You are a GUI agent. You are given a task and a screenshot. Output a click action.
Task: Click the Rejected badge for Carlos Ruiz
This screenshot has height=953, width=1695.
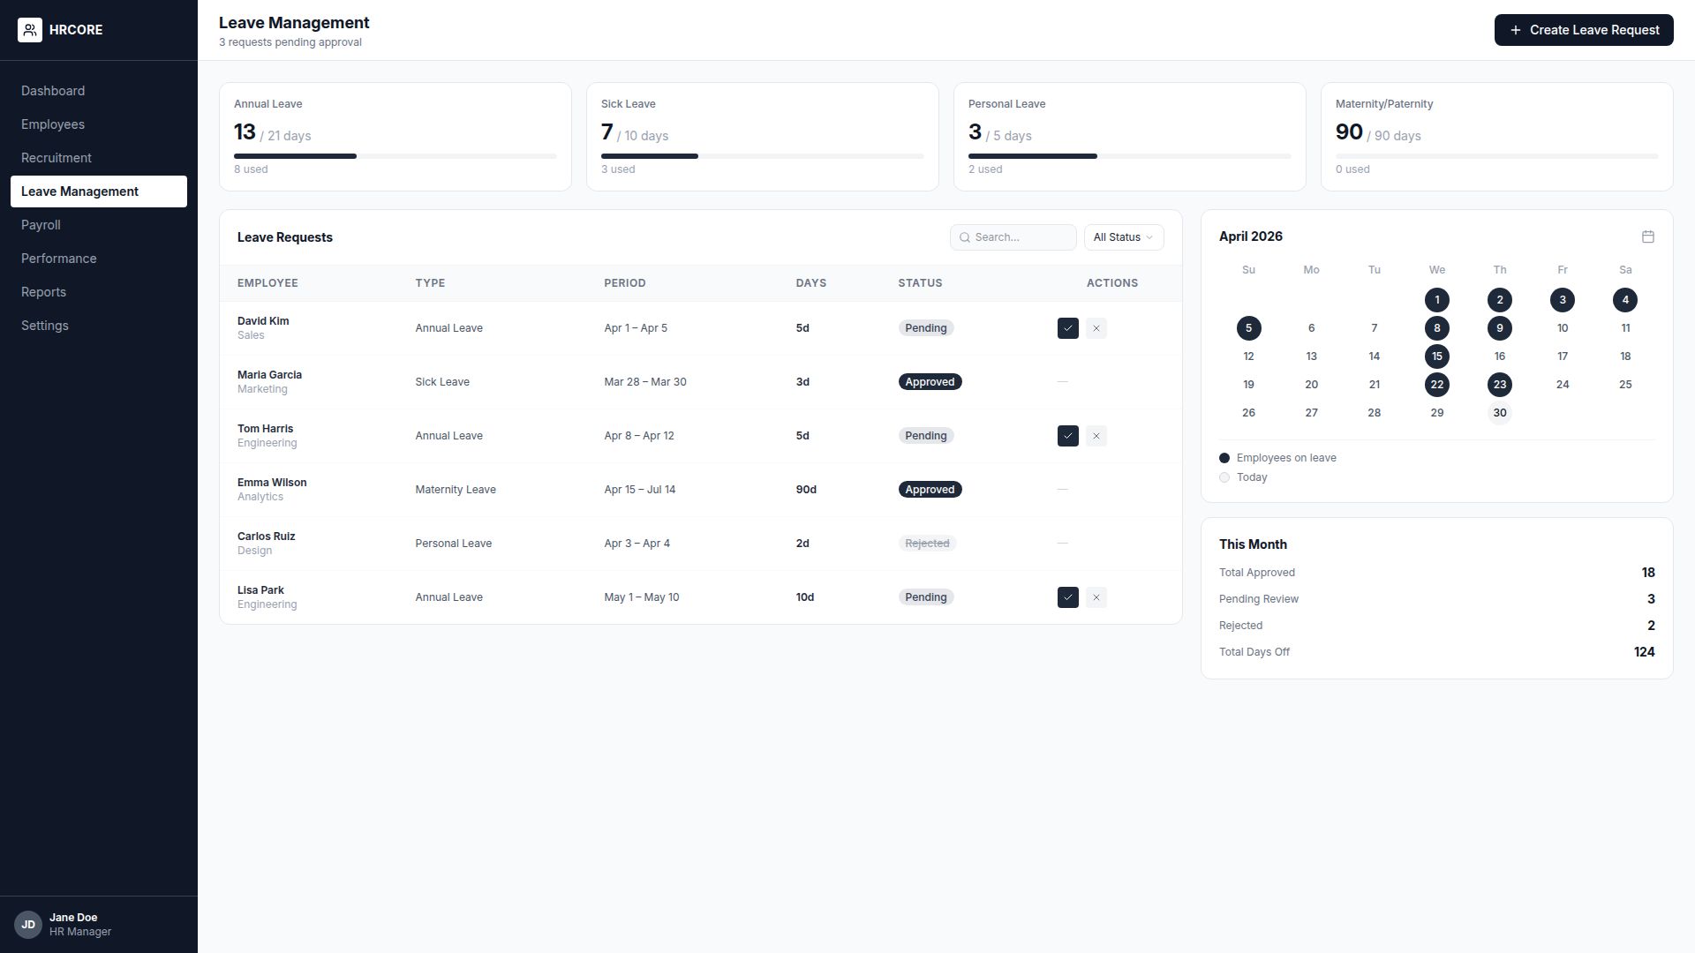(927, 544)
